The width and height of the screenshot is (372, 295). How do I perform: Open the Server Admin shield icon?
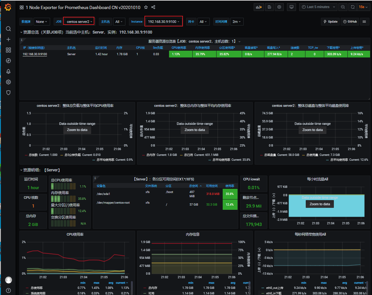coord(8,93)
